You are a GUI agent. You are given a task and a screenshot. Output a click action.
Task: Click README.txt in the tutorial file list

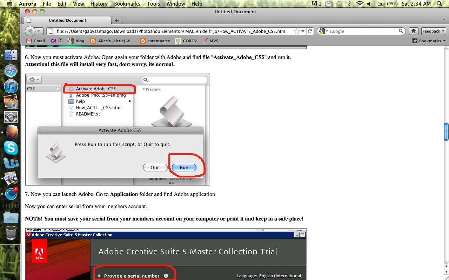pos(88,114)
